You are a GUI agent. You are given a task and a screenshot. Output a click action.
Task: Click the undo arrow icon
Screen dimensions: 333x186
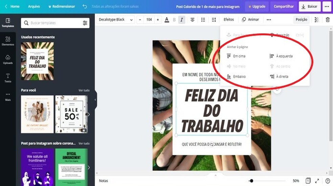(x=85, y=6)
